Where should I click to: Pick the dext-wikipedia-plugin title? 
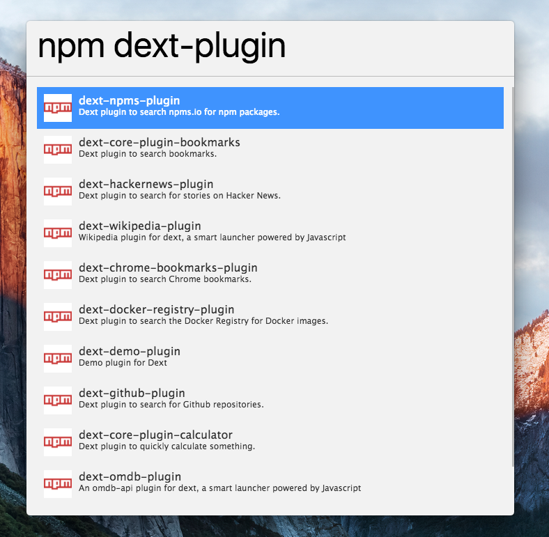pyautogui.click(x=140, y=226)
